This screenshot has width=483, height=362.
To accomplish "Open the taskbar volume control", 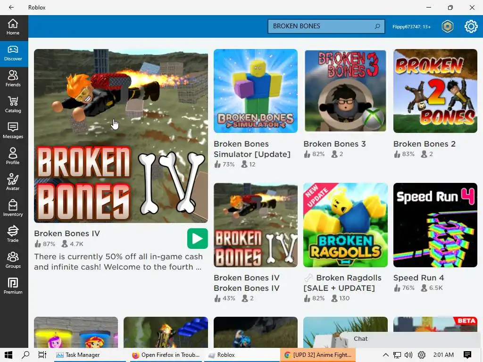I will [408, 355].
